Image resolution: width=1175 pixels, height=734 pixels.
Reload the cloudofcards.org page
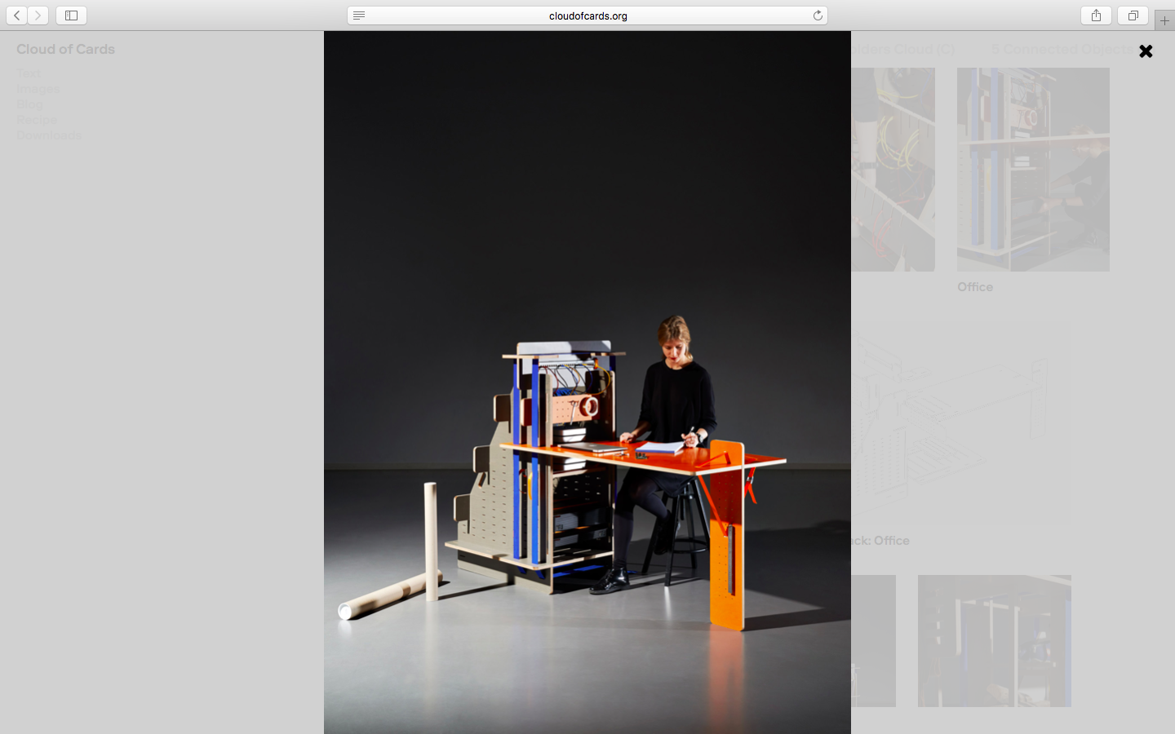click(818, 15)
